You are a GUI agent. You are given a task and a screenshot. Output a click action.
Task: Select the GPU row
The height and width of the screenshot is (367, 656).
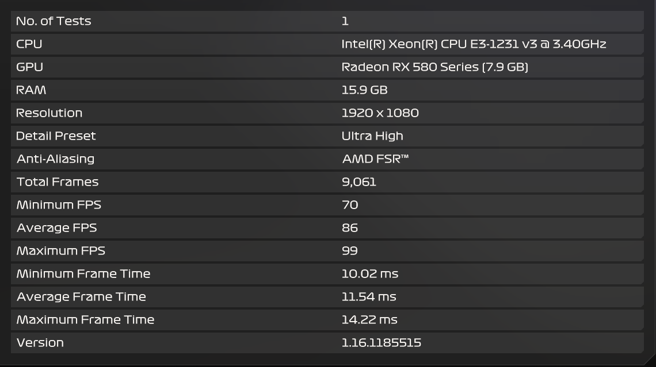[327, 67]
